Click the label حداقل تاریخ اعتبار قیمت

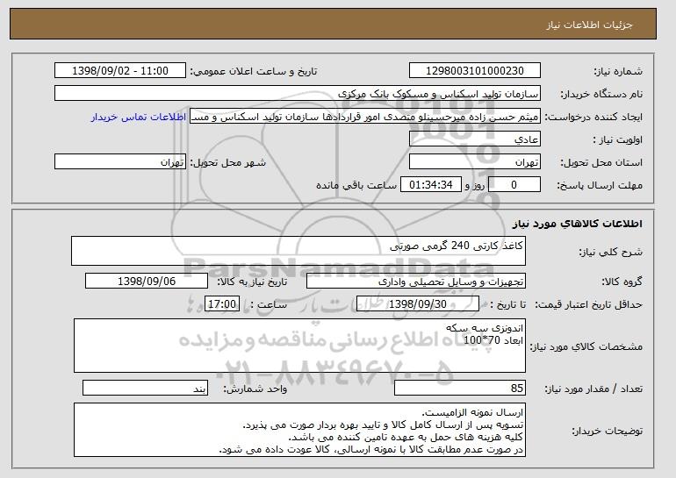click(x=589, y=304)
